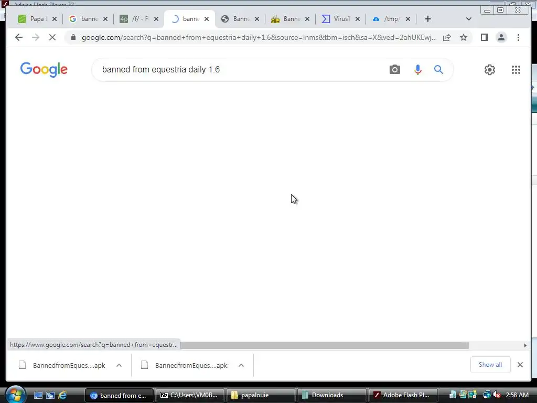Open the Windows Start menu
Screen dimensions: 537x403
coord(15,395)
